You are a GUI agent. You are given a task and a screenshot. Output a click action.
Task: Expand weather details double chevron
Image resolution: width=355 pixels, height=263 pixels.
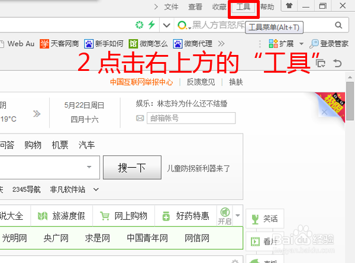[37, 113]
